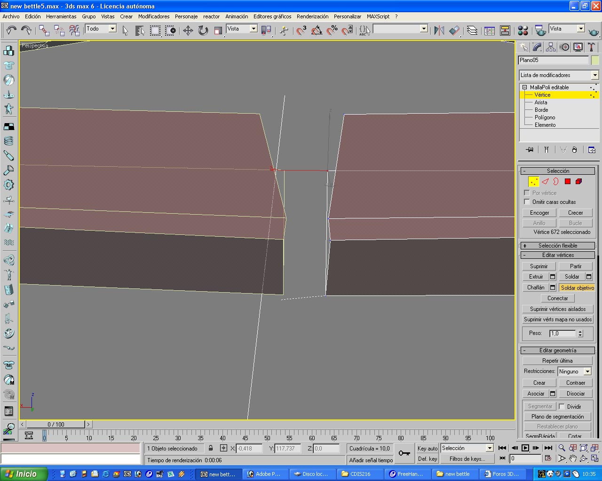Open the Plano05 object color swatch

(595, 60)
